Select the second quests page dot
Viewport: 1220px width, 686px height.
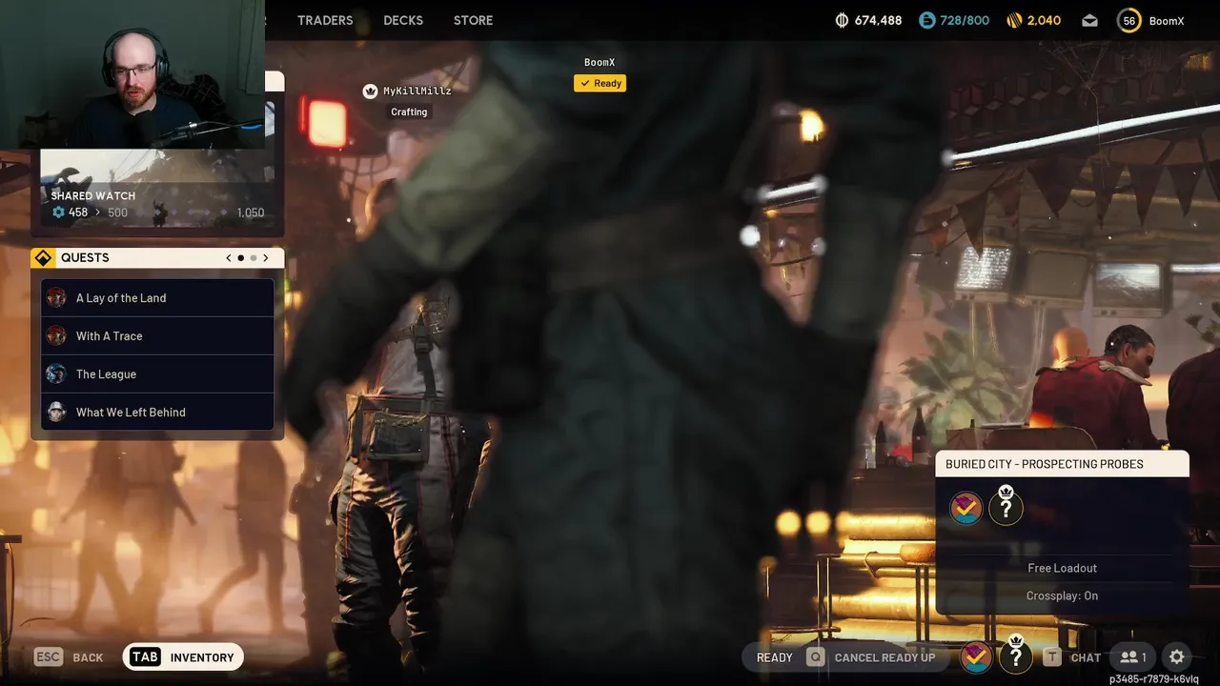pyautogui.click(x=254, y=257)
